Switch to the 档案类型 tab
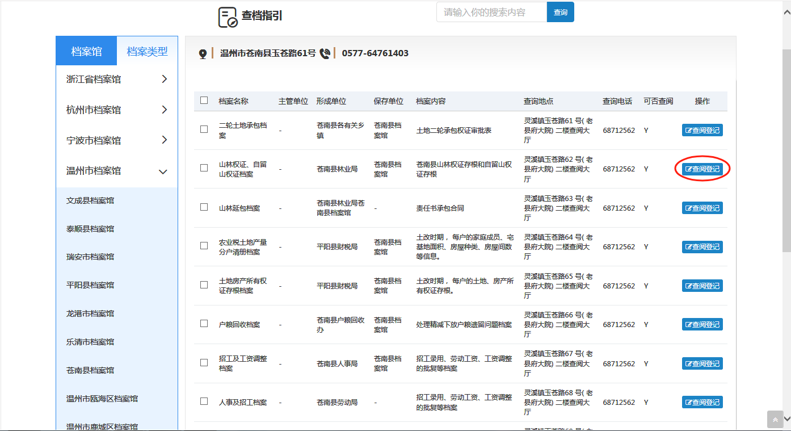This screenshot has height=431, width=791. [x=147, y=51]
